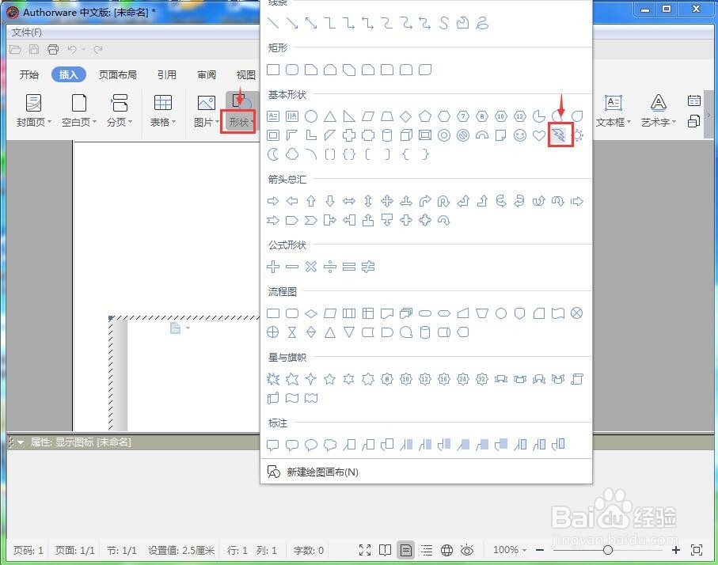Pick the cube shape
This screenshot has width=718, height=565.
tap(406, 135)
